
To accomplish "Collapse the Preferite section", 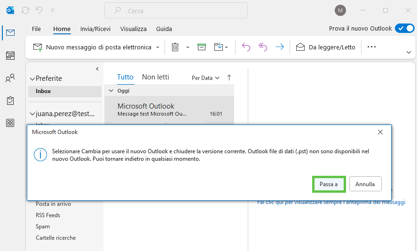I will tap(32, 78).
